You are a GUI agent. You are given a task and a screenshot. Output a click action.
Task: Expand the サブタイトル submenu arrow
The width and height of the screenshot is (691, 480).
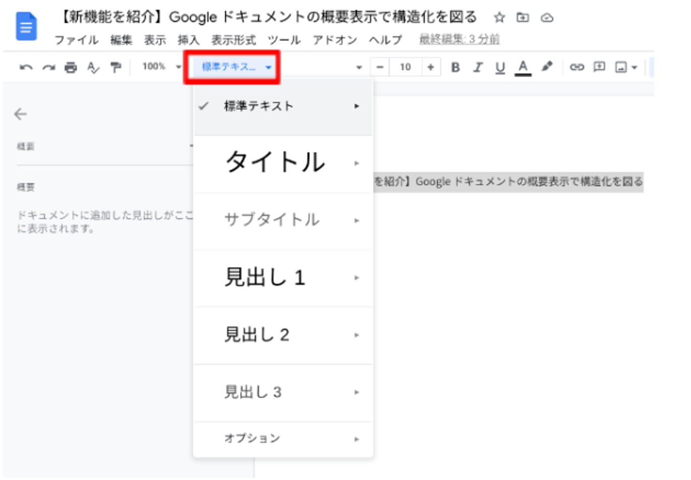pyautogui.click(x=357, y=221)
